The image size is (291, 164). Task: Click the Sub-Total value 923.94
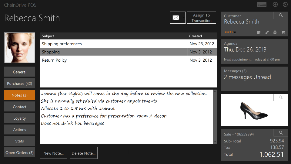[x=277, y=141]
